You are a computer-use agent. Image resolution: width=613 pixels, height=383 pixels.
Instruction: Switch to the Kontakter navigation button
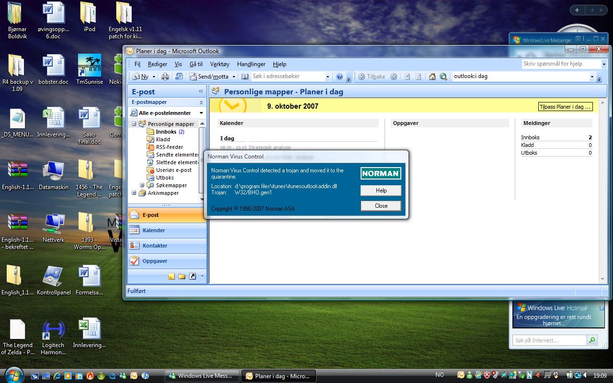pos(167,246)
